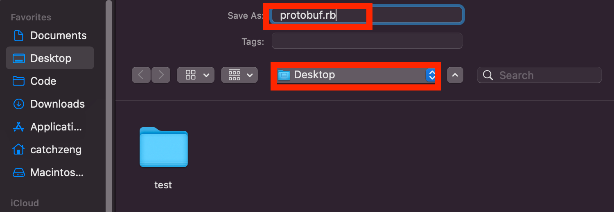Screen dimensions: 614x212
Task: Open the icon view options dropdown
Action: 196,75
